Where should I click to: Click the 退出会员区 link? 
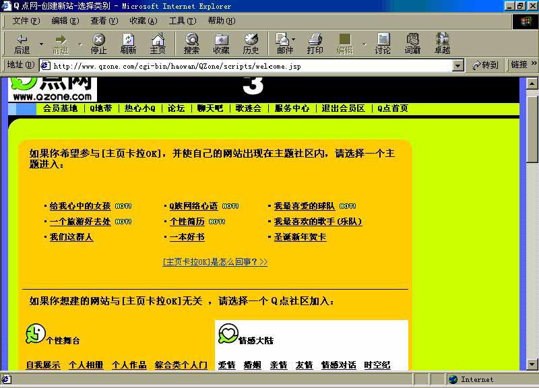click(343, 108)
